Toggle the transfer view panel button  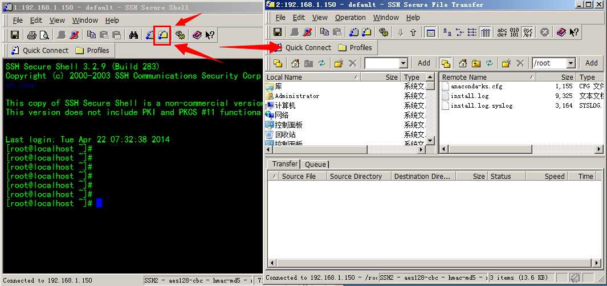(x=430, y=32)
